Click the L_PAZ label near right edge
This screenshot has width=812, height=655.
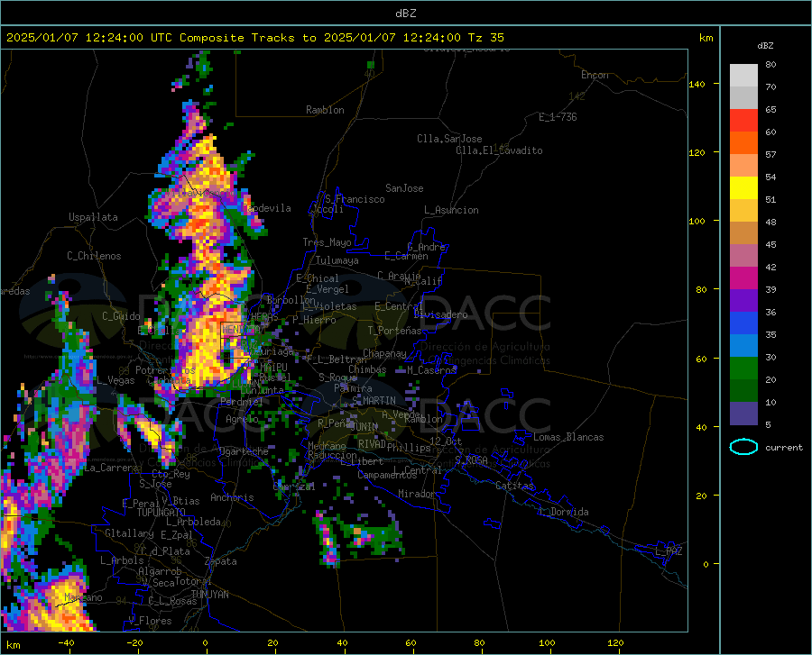pyautogui.click(x=669, y=551)
